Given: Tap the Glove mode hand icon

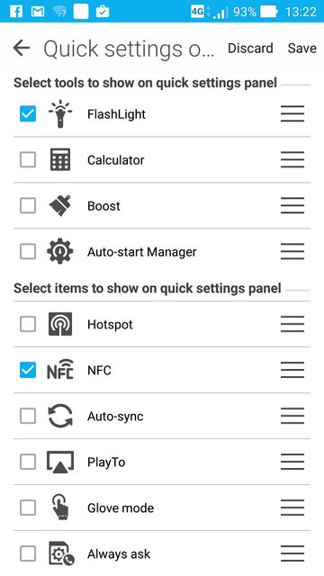Looking at the screenshot, I should pos(60,508).
